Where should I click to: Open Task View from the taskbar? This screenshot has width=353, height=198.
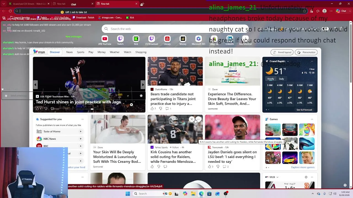point(176,194)
